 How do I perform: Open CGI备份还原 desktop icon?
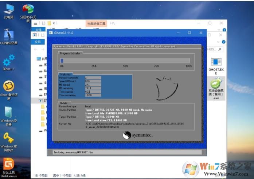[x=9, y=36]
